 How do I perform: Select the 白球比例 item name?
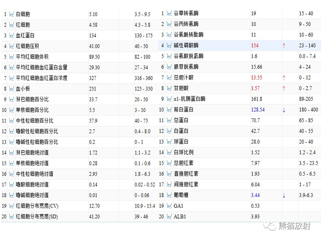pyautogui.click(x=184, y=152)
